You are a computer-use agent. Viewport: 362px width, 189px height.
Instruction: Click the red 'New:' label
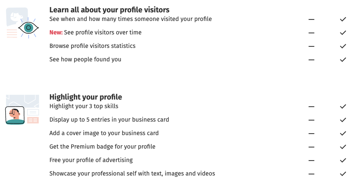click(56, 33)
